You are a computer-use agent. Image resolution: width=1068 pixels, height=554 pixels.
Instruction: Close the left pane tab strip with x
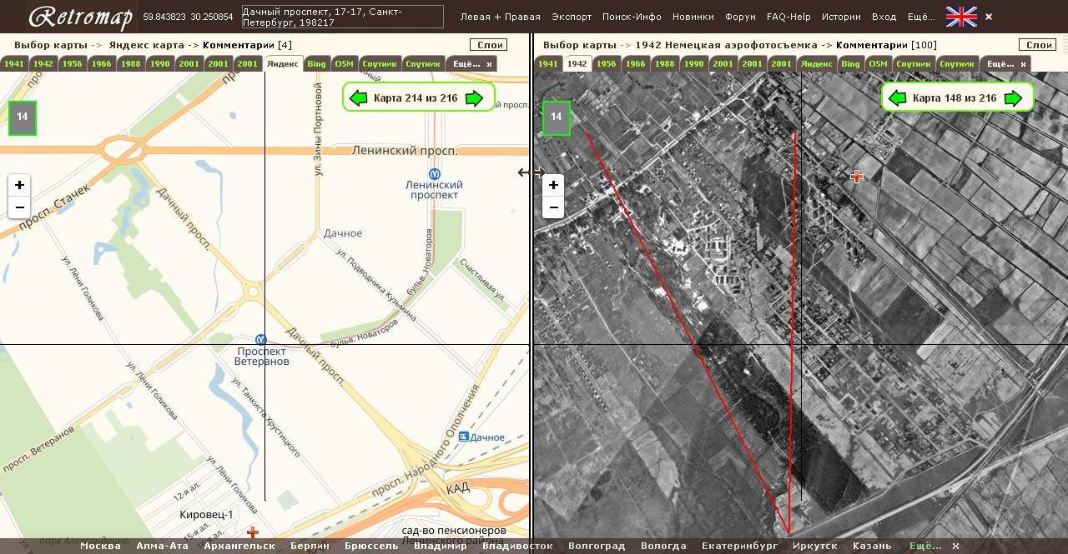489,63
